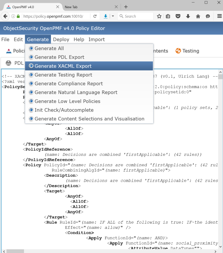Click the ObjectSecurity OpenPMF v4.0 Policy Editor title

coord(54,28)
